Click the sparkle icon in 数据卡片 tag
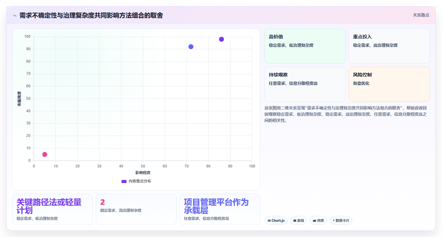Viewport: 442px width, 237px height. [333, 220]
